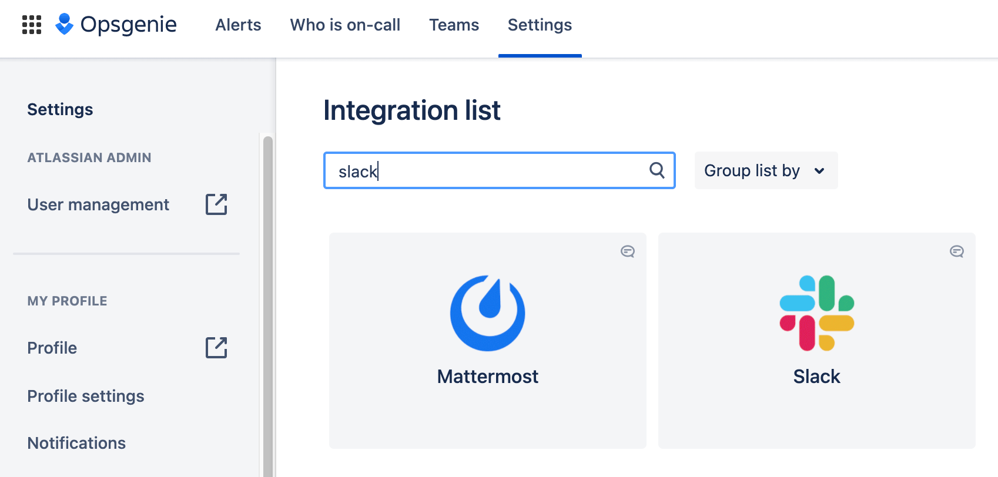Click the Slack logo icon
Image resolution: width=998 pixels, height=477 pixels.
coord(816,313)
